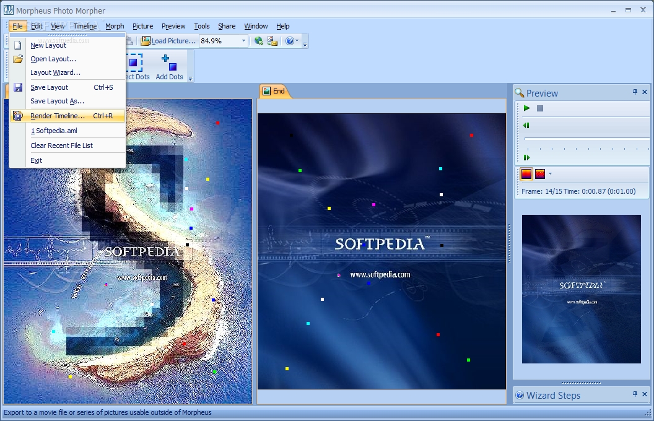
Task: Click the Frame 14/15 time readout
Action: (x=578, y=191)
